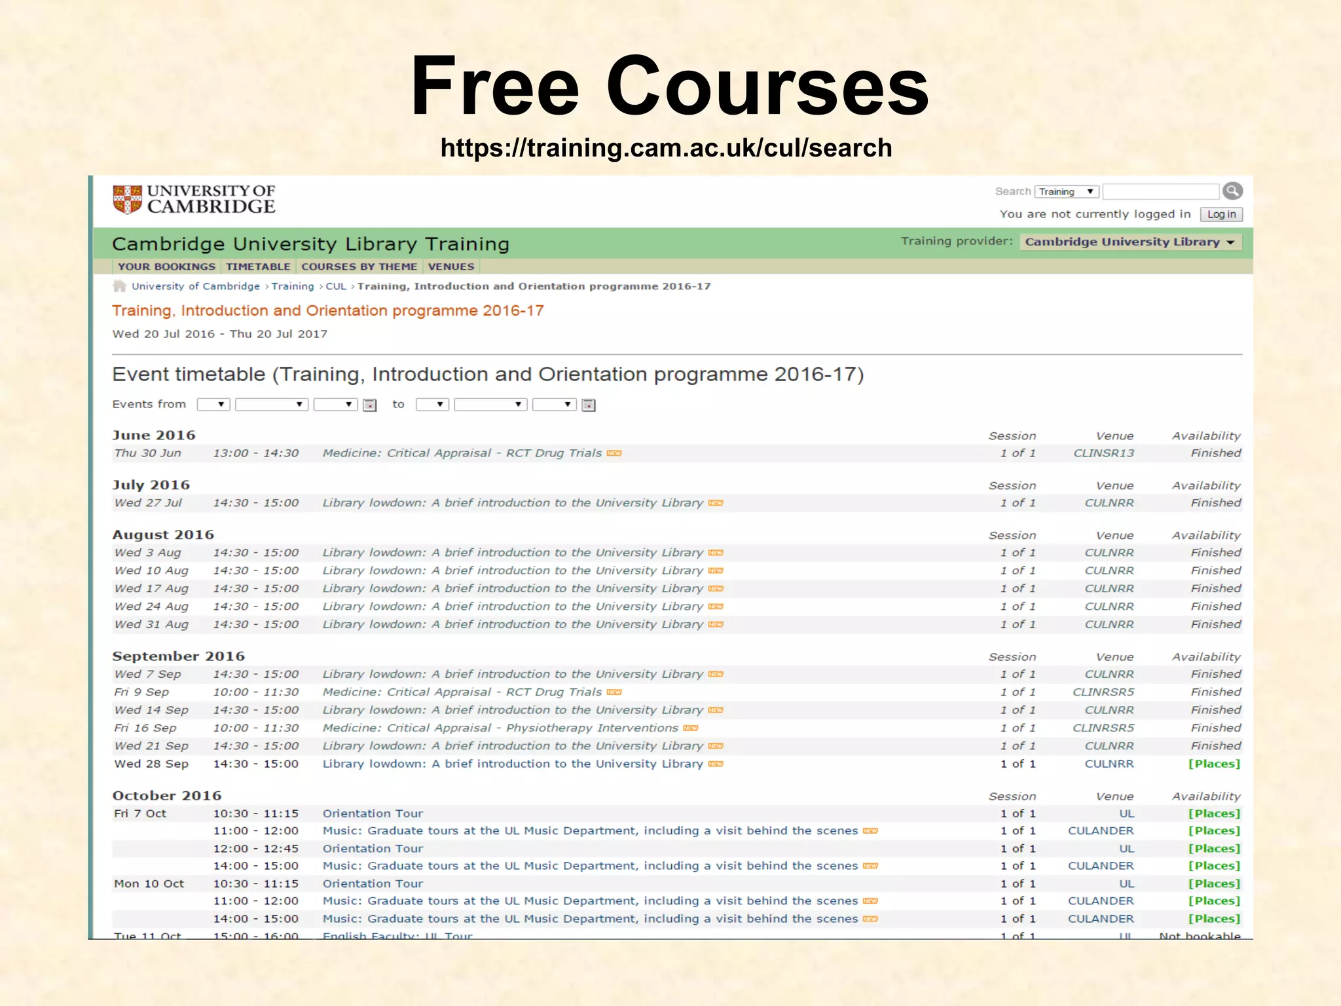This screenshot has width=1341, height=1006.
Task: Click the orange programme 2016-17 title
Action: (328, 310)
